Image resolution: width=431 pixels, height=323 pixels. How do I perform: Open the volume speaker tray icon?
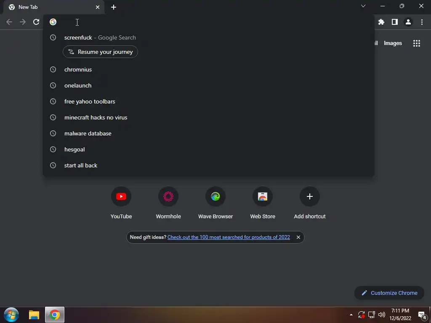[381, 315]
